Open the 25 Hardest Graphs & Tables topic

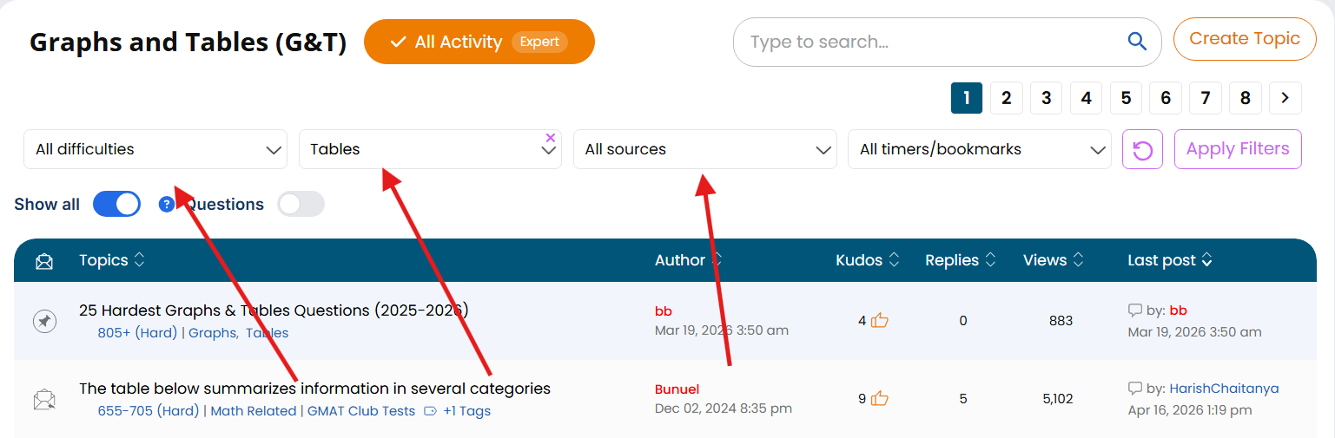274,310
